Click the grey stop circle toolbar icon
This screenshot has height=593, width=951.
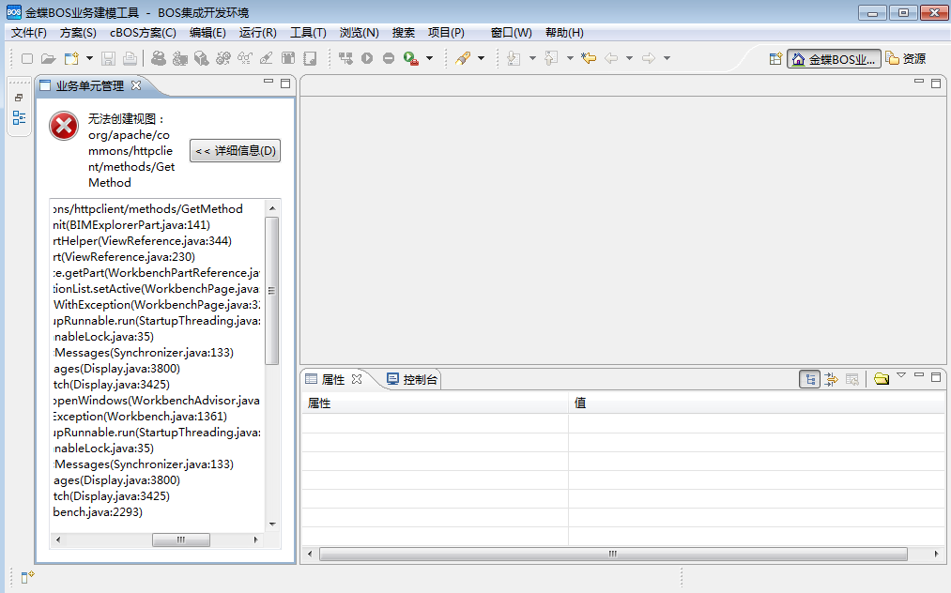pyautogui.click(x=389, y=58)
